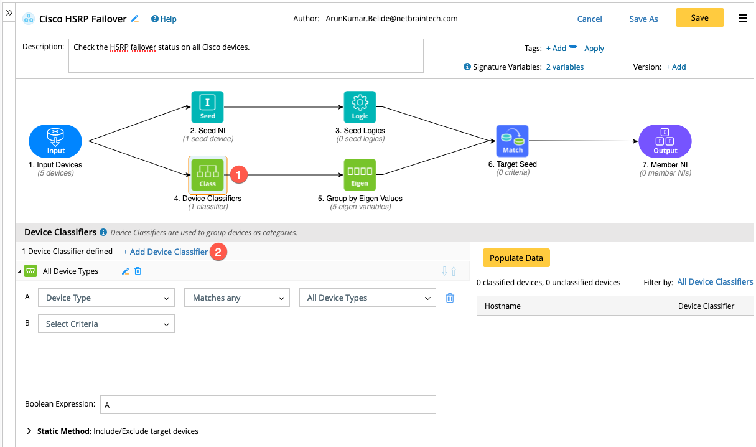Viewport: 756px width, 447px height.
Task: Click the "4. Device Classifiers" label
Action: click(208, 199)
